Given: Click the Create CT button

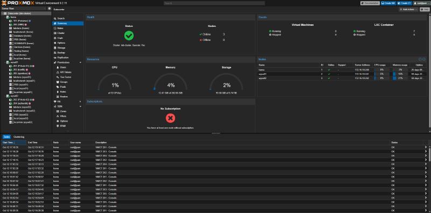Looking at the screenshot, I should (x=405, y=3).
